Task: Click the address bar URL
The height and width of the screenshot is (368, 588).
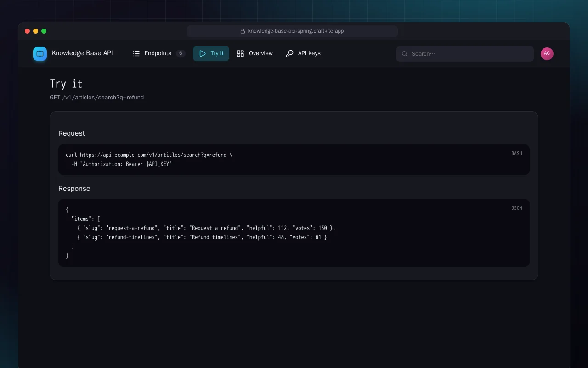Action: 296,31
